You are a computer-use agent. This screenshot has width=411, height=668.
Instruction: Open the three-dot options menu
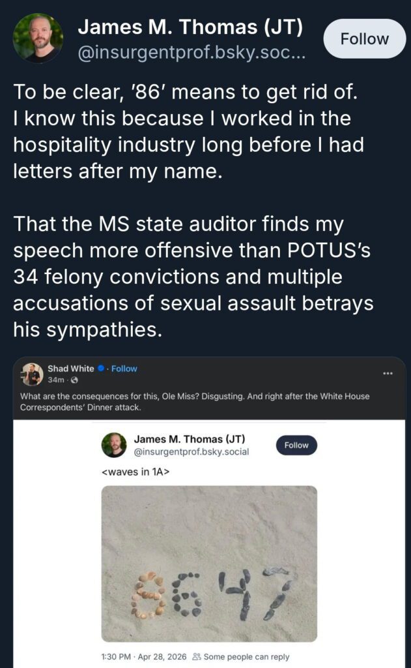(388, 373)
